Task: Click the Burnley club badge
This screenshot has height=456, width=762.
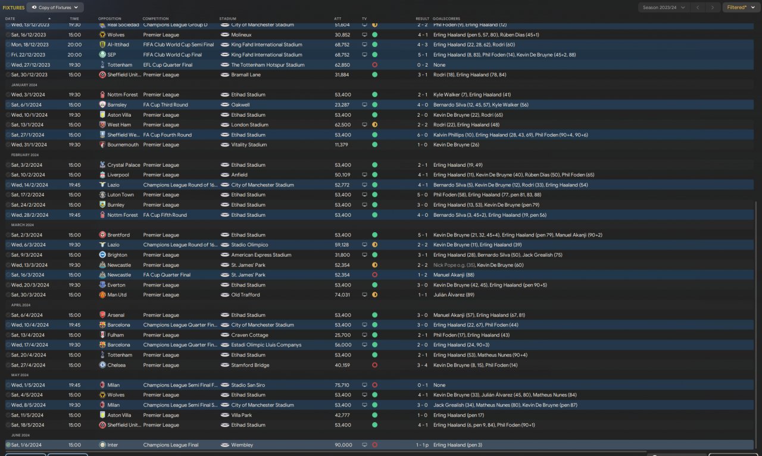Action: (x=102, y=205)
